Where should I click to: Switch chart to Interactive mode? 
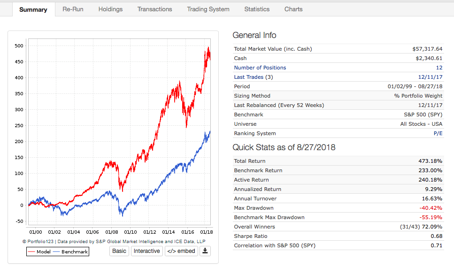coord(146,251)
